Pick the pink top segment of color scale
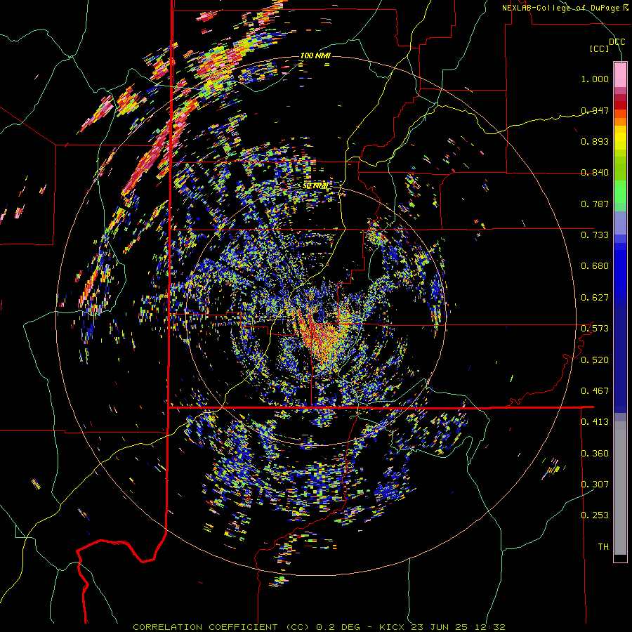Viewport: 632px width, 632px height. pos(620,74)
